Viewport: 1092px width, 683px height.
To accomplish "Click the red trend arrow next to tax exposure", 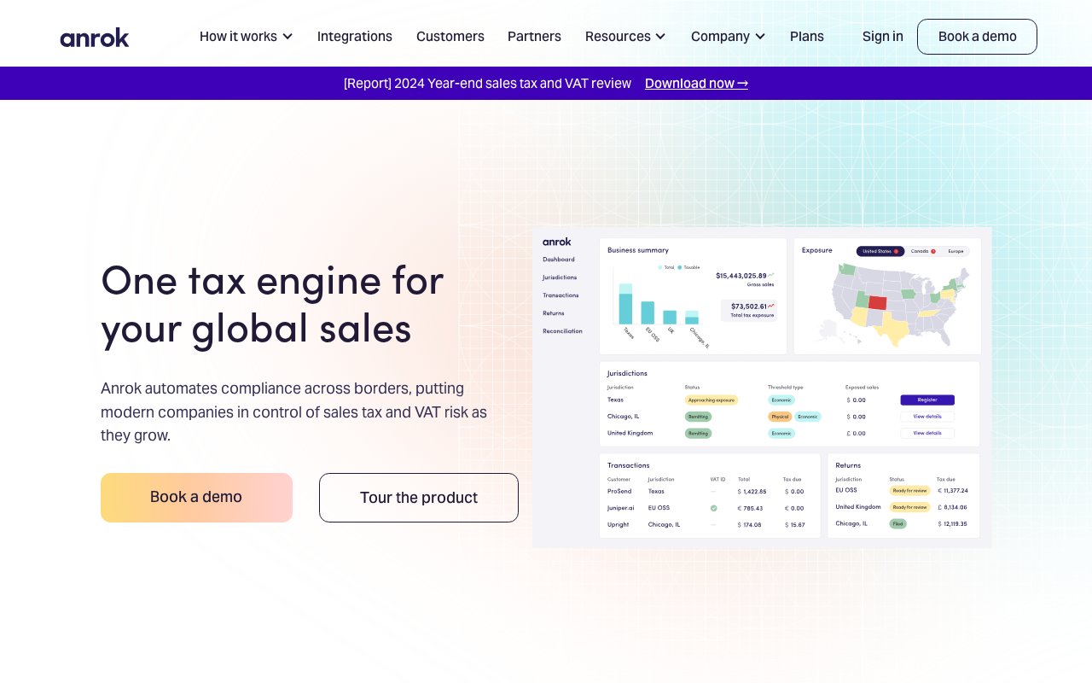I will tap(771, 306).
